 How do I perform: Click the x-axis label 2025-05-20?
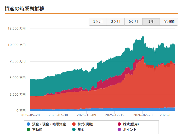coord(30,115)
